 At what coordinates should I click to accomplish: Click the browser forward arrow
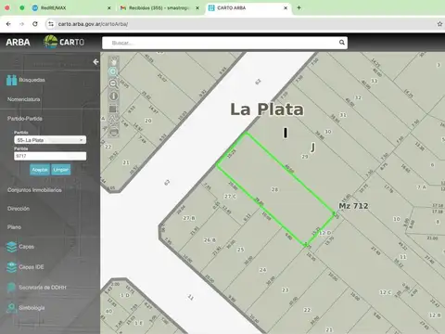click(x=21, y=24)
